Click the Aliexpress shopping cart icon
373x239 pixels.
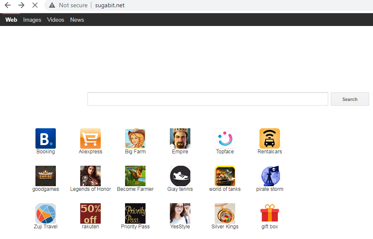tap(90, 138)
